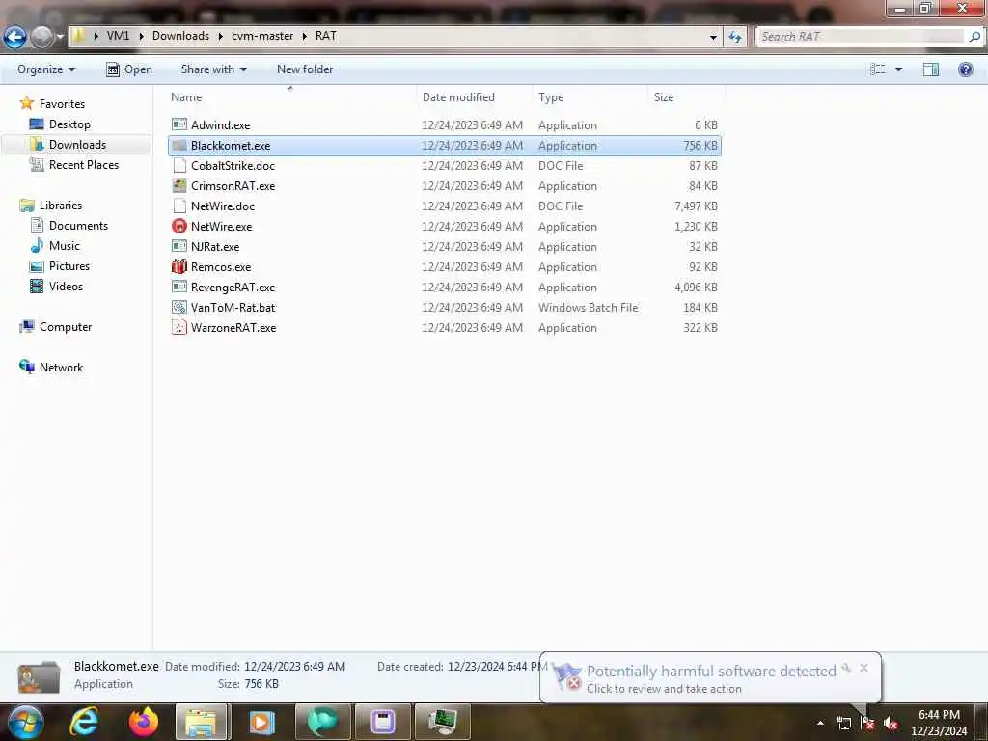This screenshot has height=741, width=988.
Task: Click the Open toolbar button
Action: [x=129, y=69]
